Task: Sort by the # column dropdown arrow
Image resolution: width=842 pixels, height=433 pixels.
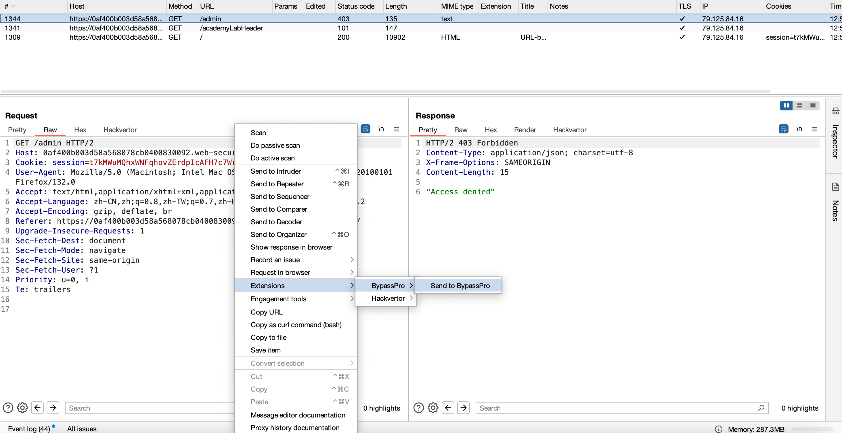Action: (x=14, y=6)
